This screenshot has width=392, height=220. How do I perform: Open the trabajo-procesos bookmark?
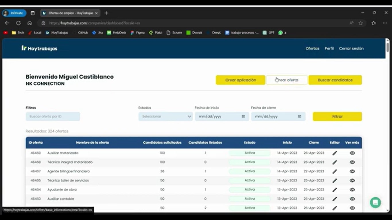(242, 33)
